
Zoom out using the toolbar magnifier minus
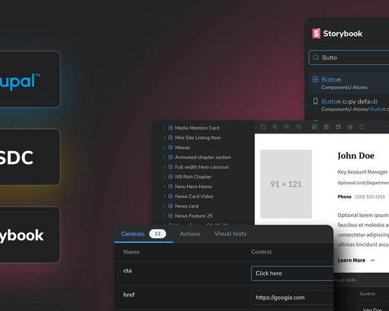point(287,127)
